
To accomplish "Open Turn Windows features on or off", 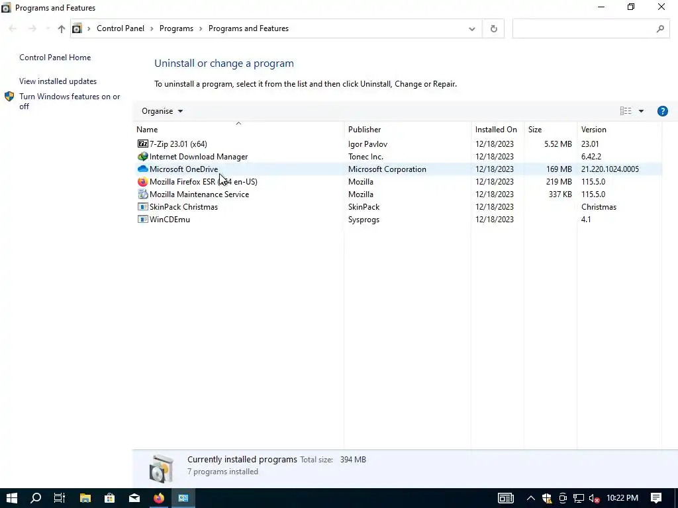I will [70, 101].
